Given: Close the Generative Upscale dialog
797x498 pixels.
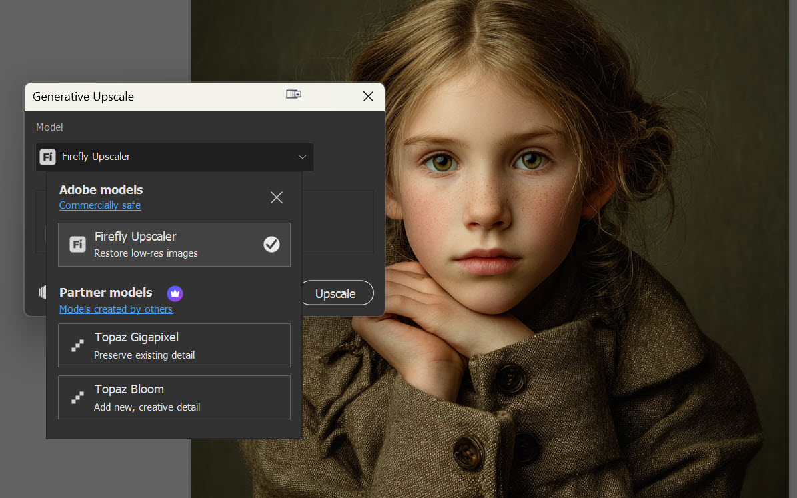Looking at the screenshot, I should coord(368,97).
